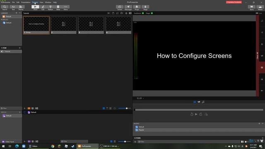Add an item to the playlist with plus
The width and height of the screenshot is (265, 149).
19,48
